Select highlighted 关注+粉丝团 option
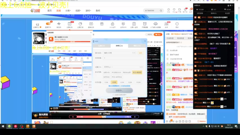240x135 pixels. click(x=137, y=72)
